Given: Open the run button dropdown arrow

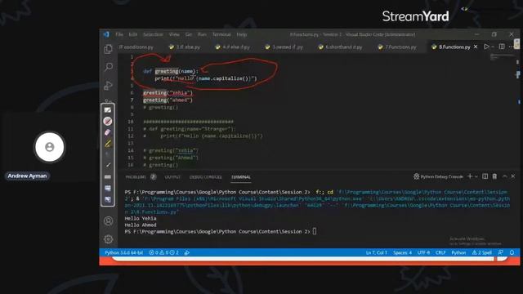Looking at the screenshot, I should click(493, 47).
